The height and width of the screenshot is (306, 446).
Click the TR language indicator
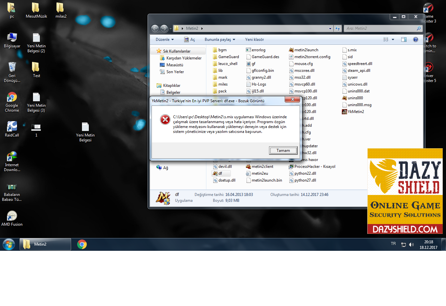click(393, 244)
